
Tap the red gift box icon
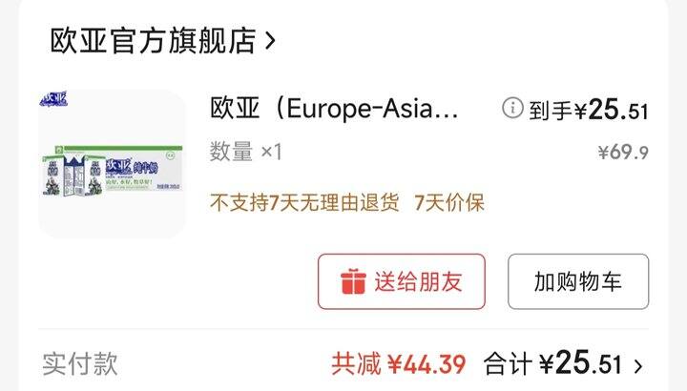pos(353,281)
